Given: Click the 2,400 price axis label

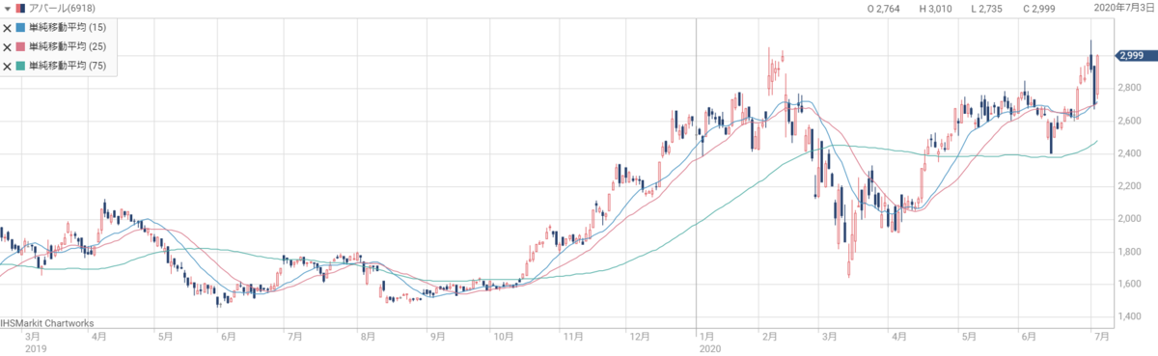Looking at the screenshot, I should (x=1129, y=153).
